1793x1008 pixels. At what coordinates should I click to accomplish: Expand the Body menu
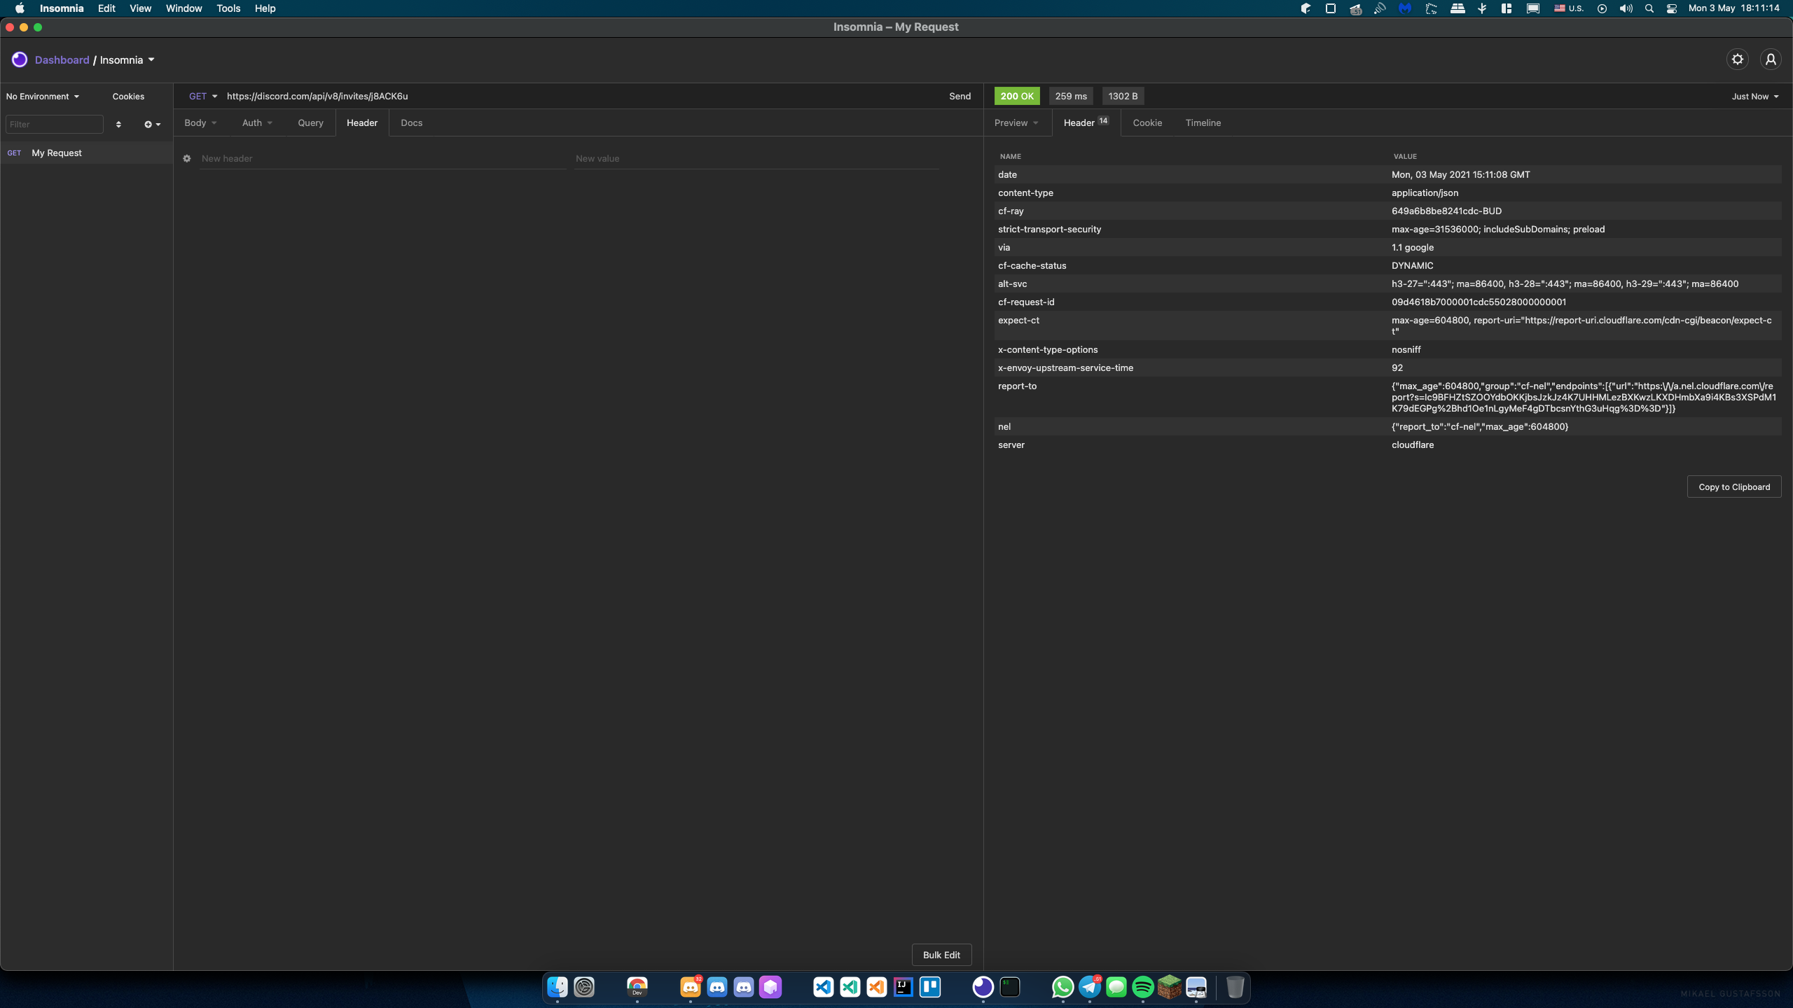200,122
